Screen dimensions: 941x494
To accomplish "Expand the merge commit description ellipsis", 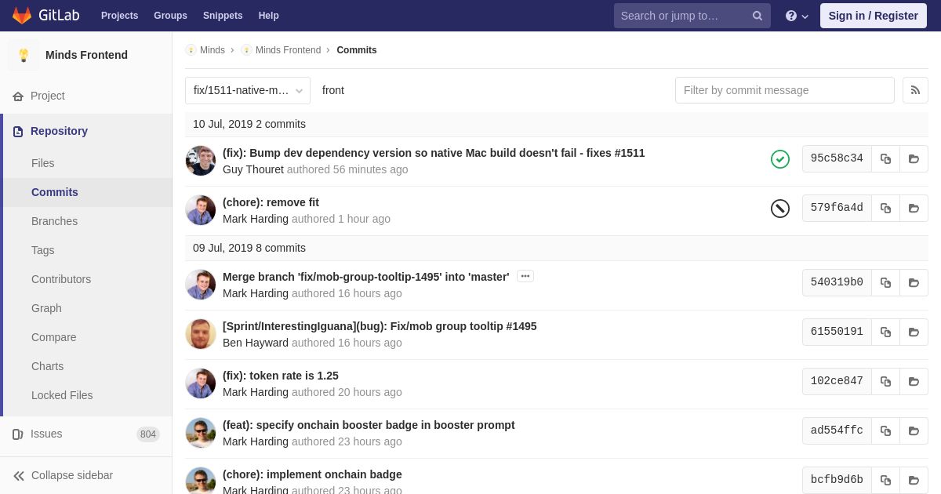I will (x=525, y=276).
